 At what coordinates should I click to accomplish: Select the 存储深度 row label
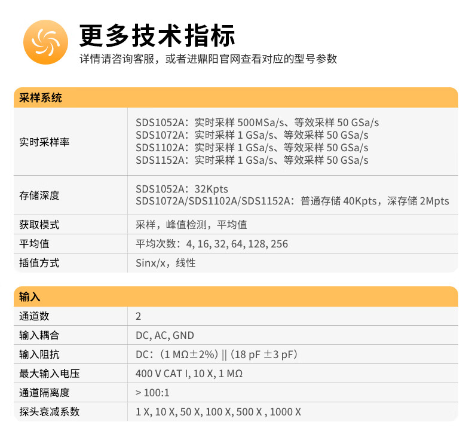[39, 195]
